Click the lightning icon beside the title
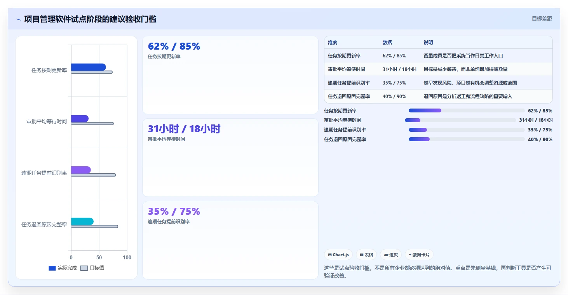The image size is (568, 295). tap(19, 19)
